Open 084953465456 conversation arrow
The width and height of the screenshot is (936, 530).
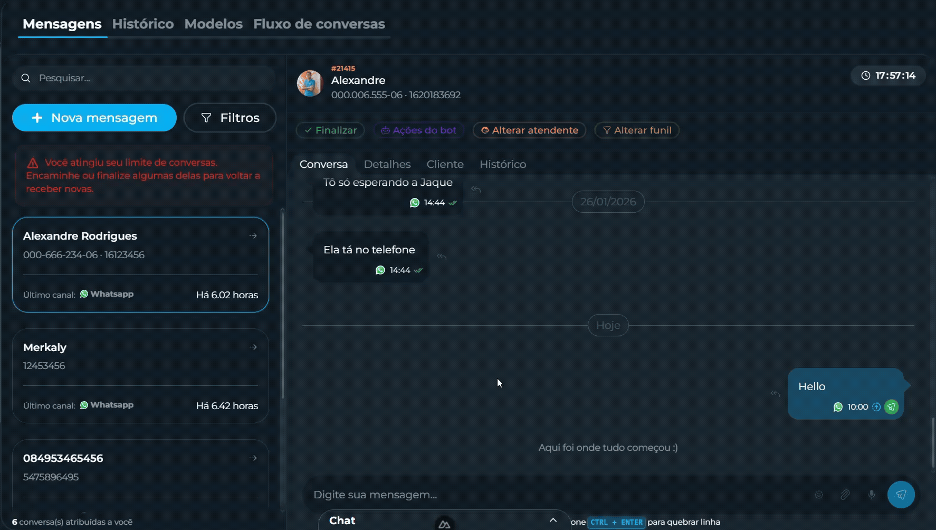253,458
